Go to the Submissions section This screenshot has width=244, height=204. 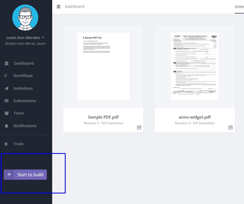[x=24, y=101]
